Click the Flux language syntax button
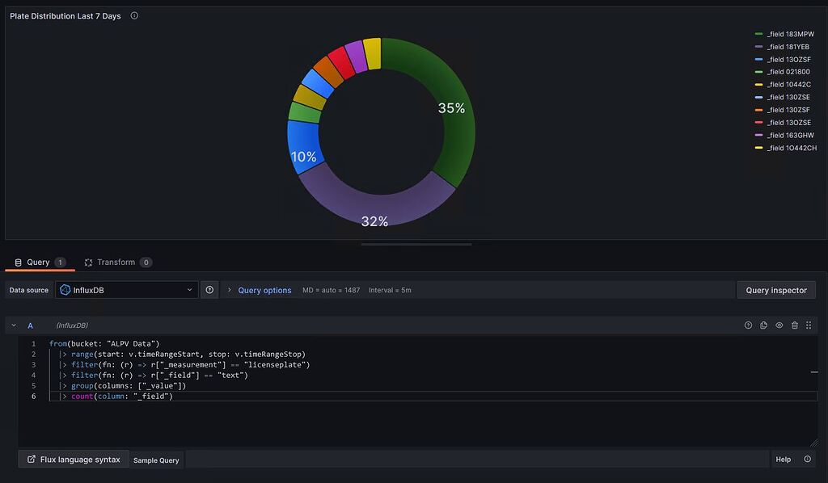The height and width of the screenshot is (483, 828). (x=73, y=459)
